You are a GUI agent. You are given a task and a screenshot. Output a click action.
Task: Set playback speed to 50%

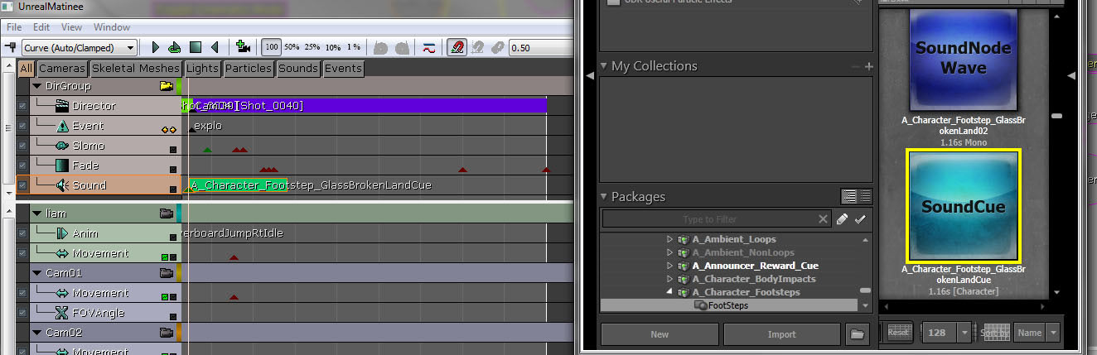click(291, 48)
